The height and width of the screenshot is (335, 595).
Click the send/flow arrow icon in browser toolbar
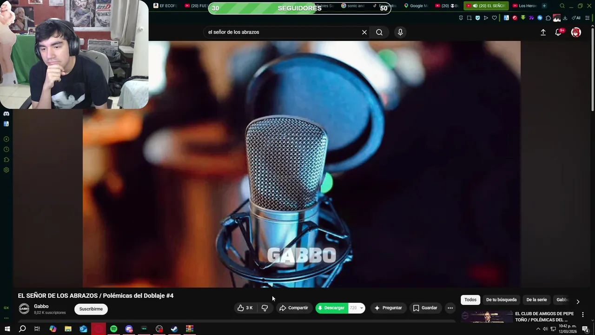486,18
